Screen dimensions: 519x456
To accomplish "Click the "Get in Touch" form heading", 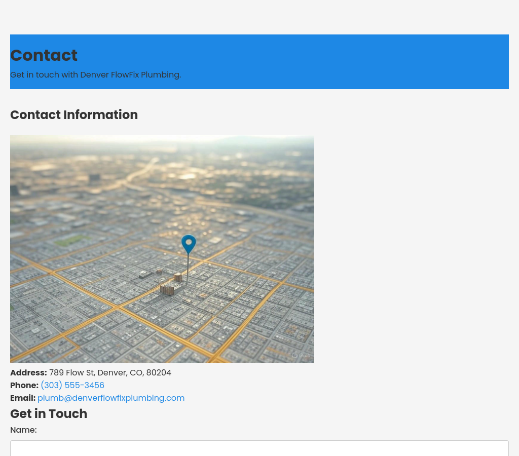I will (x=49, y=413).
